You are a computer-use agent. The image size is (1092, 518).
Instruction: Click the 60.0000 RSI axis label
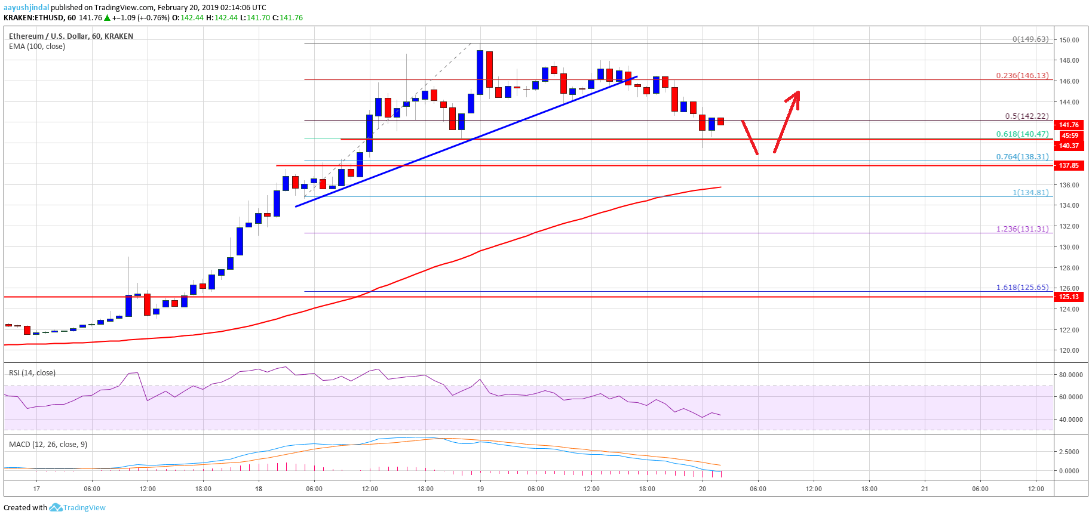pos(1071,397)
